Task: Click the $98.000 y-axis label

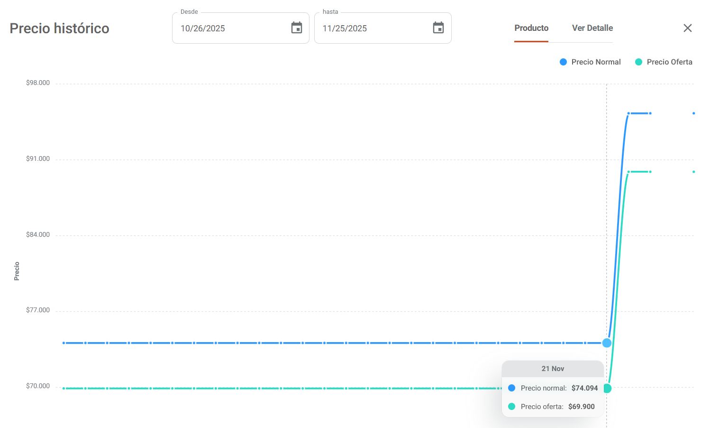Action: click(x=38, y=83)
